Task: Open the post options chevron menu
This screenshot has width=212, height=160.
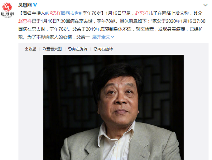Action: point(205,5)
